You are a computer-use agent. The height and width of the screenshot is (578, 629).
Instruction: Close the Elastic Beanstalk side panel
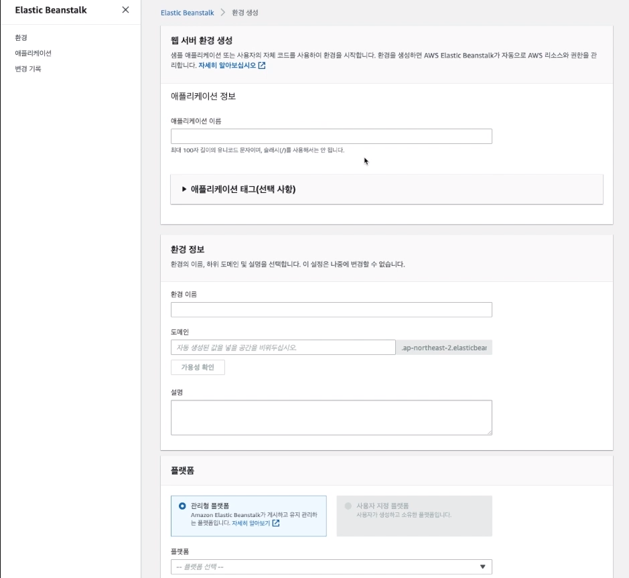pos(125,9)
